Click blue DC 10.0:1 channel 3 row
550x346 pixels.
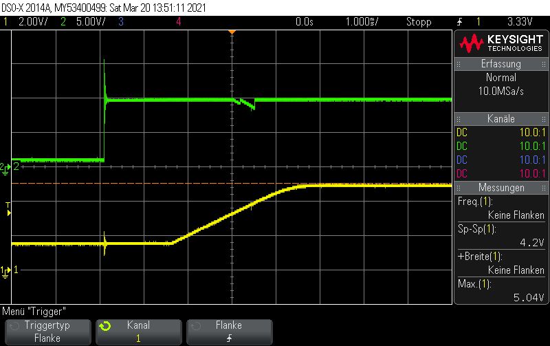(501, 160)
